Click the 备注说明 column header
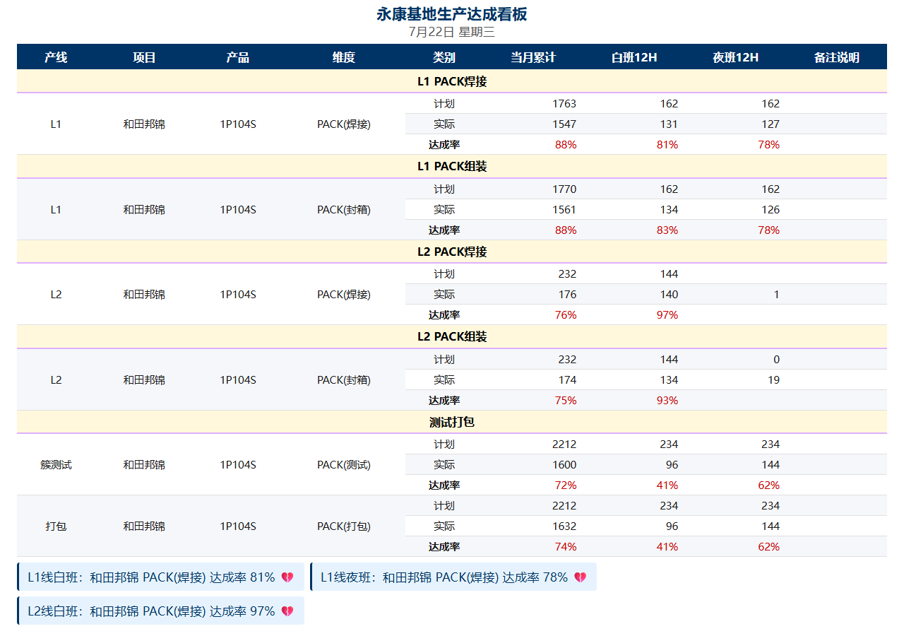 pos(837,57)
